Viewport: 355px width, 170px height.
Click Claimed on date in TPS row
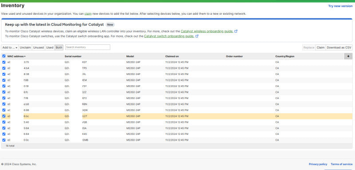coord(177,68)
